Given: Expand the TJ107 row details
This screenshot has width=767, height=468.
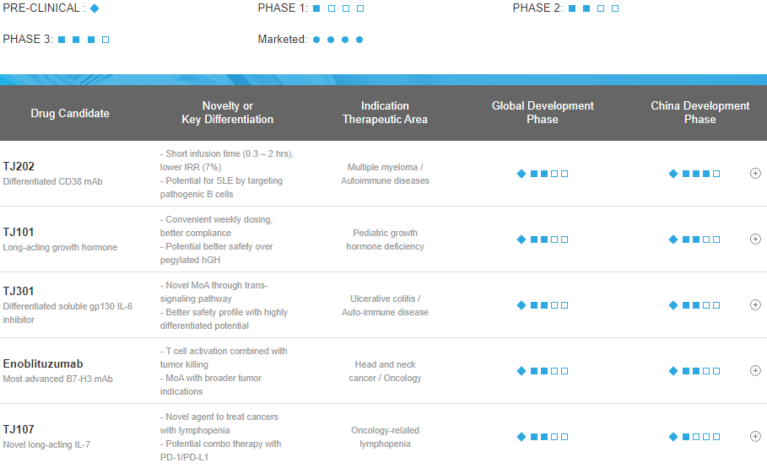Looking at the screenshot, I should (755, 436).
